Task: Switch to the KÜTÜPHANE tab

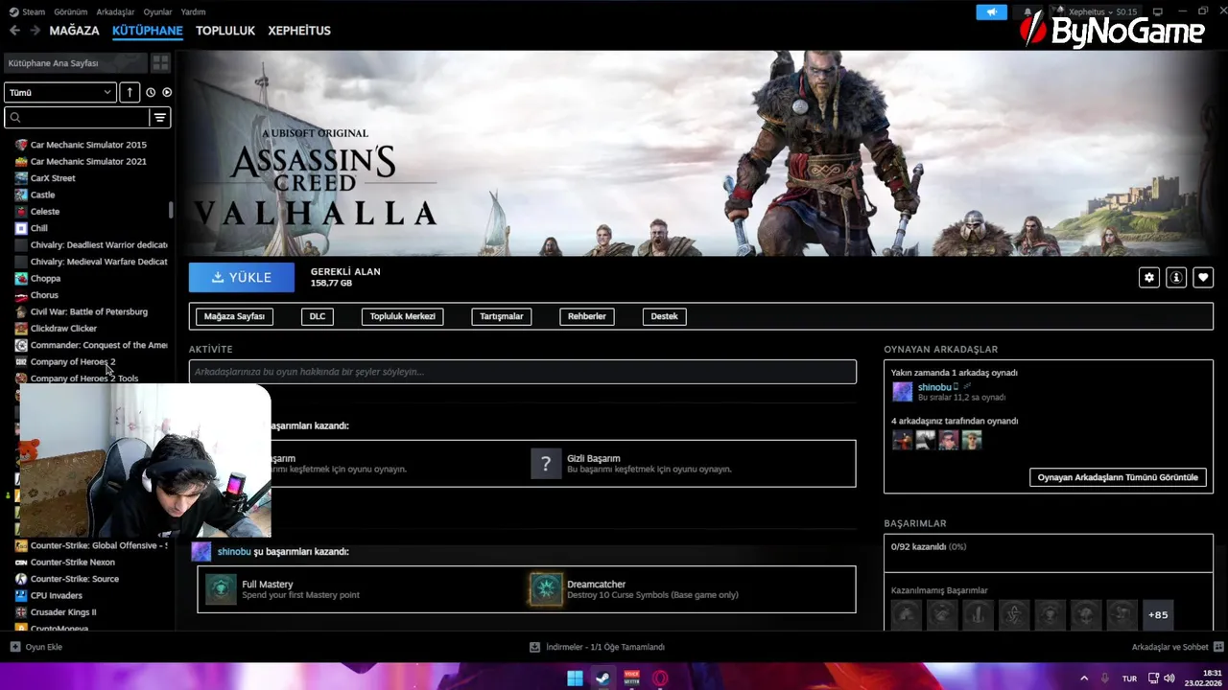Action: (148, 31)
